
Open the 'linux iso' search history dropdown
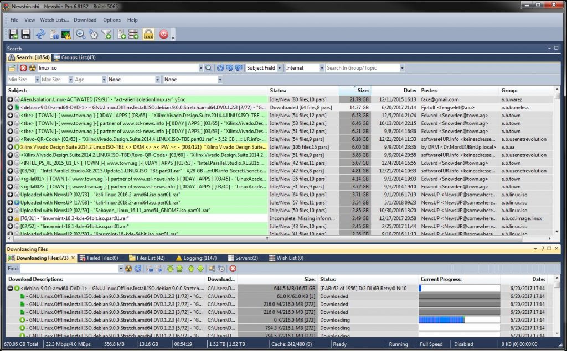point(200,68)
